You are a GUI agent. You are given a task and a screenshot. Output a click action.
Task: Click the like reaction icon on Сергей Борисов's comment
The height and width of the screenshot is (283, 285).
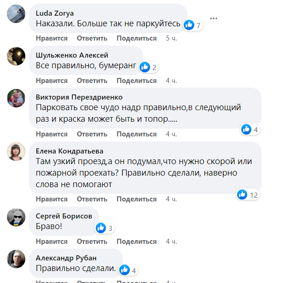100,227
